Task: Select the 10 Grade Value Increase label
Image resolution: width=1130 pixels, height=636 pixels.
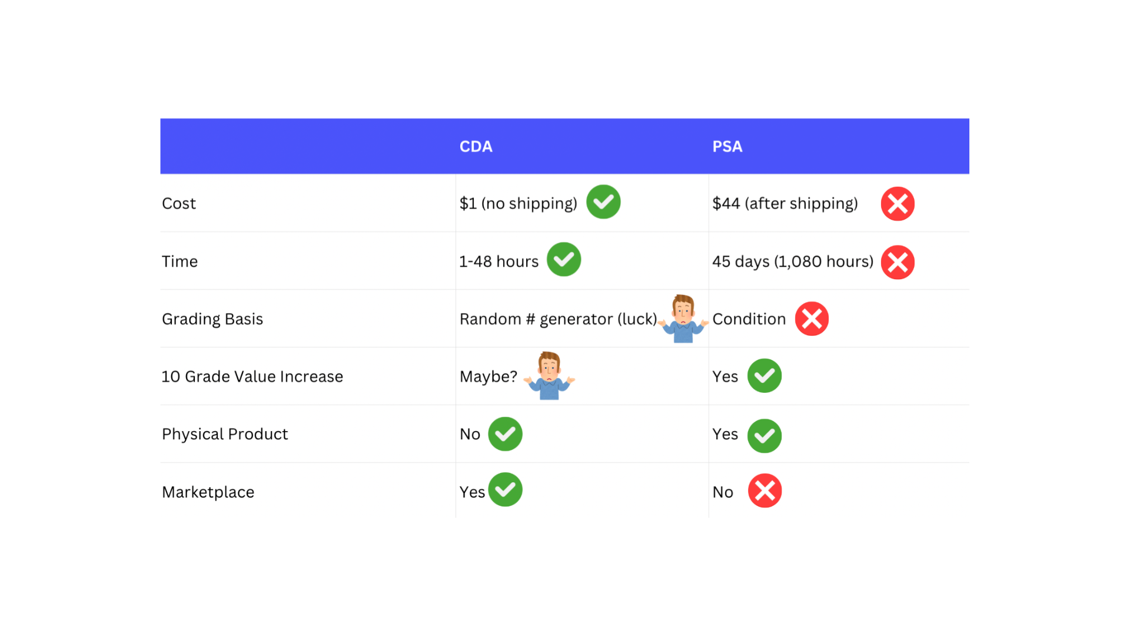Action: [252, 376]
